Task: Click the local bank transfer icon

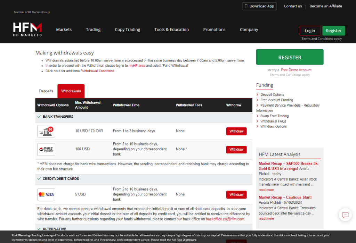Action: [x=46, y=131]
